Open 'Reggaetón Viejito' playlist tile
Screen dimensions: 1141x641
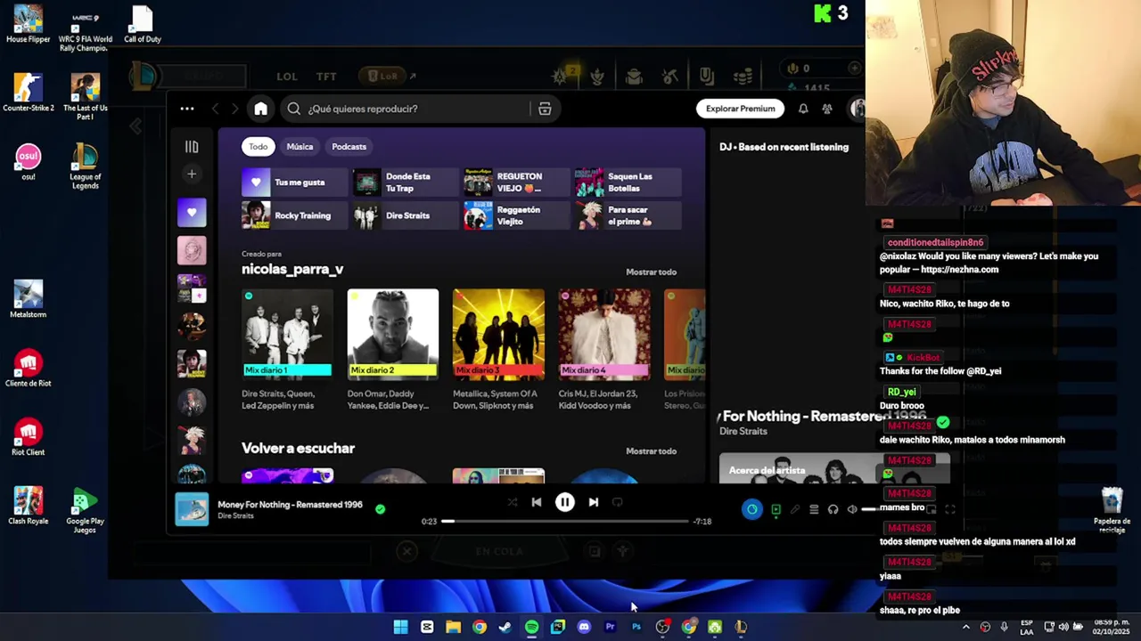pyautogui.click(x=516, y=215)
